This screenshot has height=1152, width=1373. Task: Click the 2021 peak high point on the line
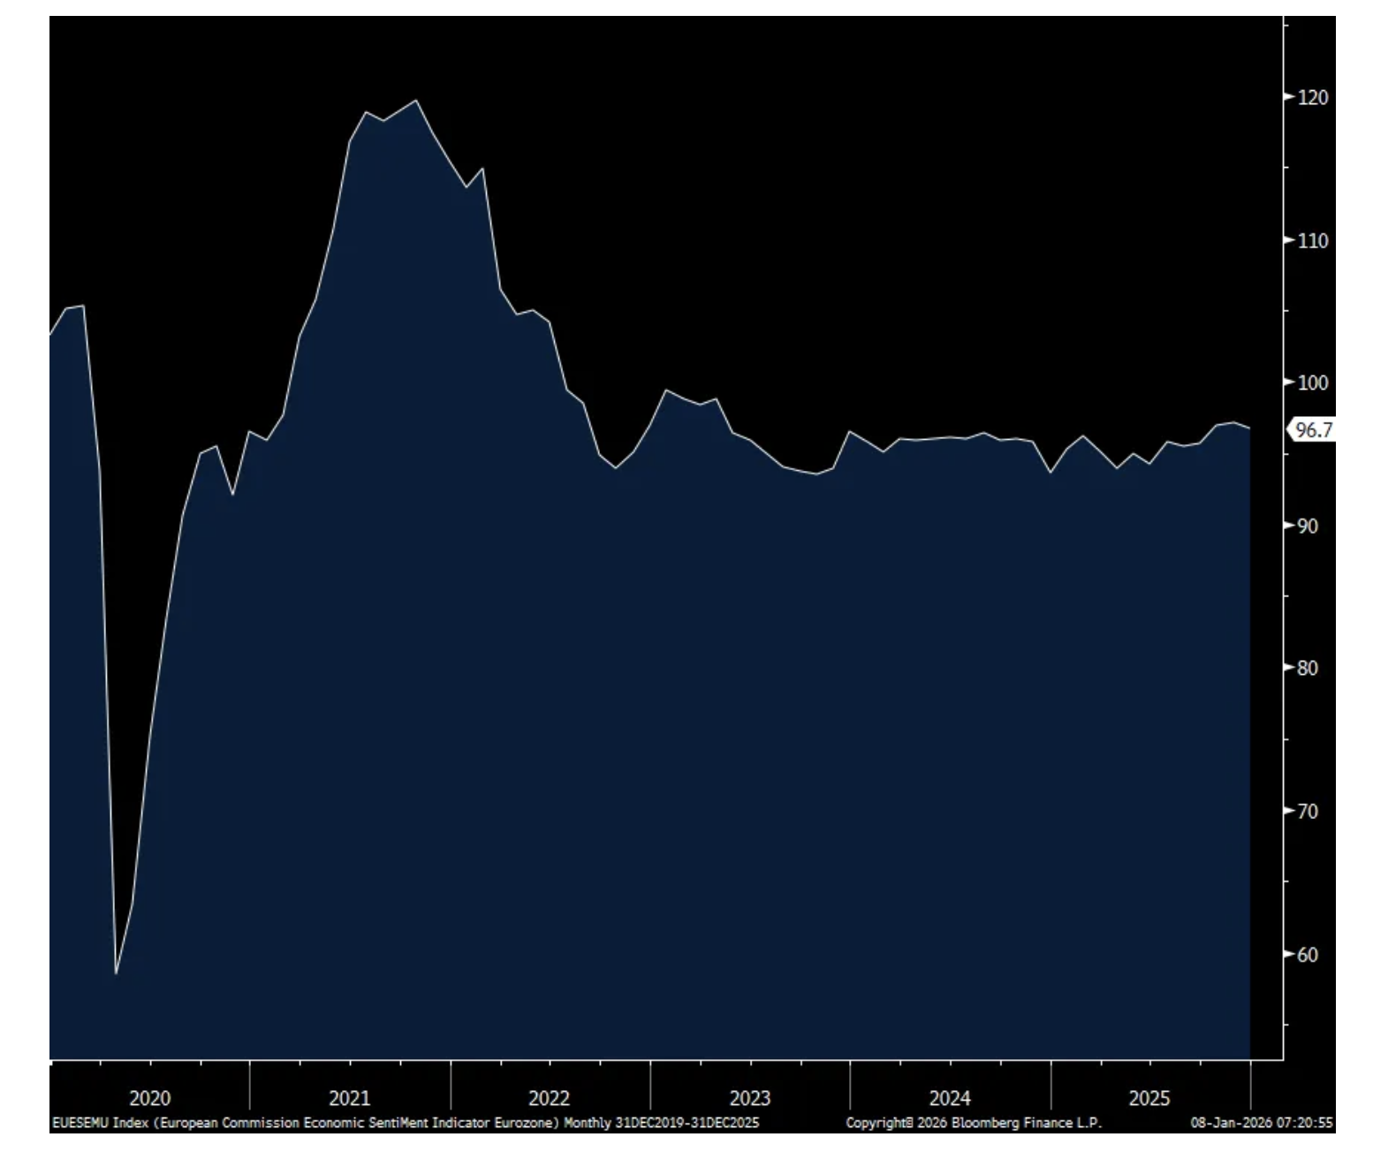[416, 101]
